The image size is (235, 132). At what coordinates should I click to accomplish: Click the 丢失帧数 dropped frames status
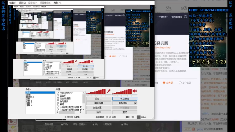click(106, 117)
